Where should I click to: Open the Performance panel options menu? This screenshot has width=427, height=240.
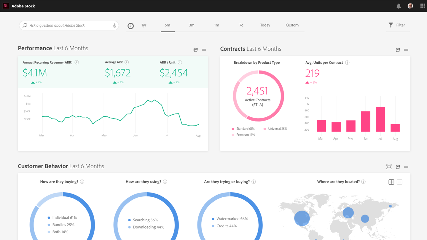coord(204,50)
